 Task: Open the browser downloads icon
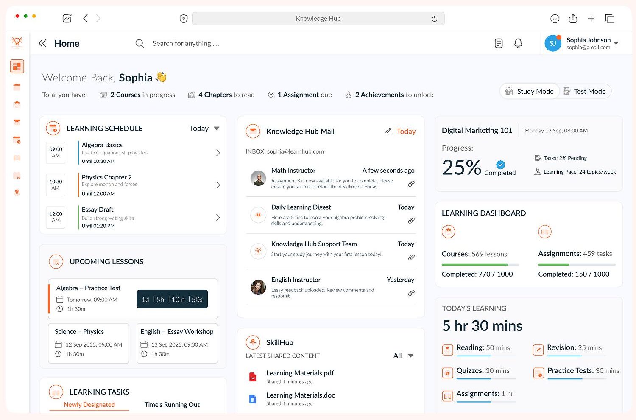click(x=555, y=19)
